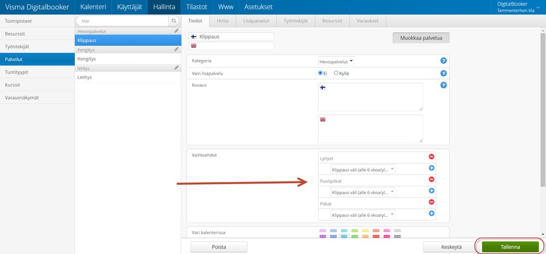Screen dimensions: 546x254
Task: Open the Klippaus väli dropdown under Puolipitkät
Action: [363, 192]
